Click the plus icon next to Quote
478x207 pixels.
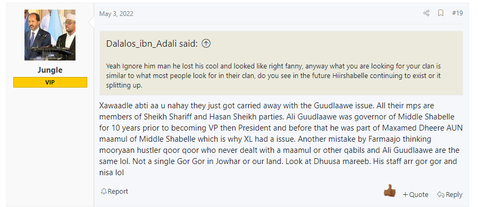point(405,195)
